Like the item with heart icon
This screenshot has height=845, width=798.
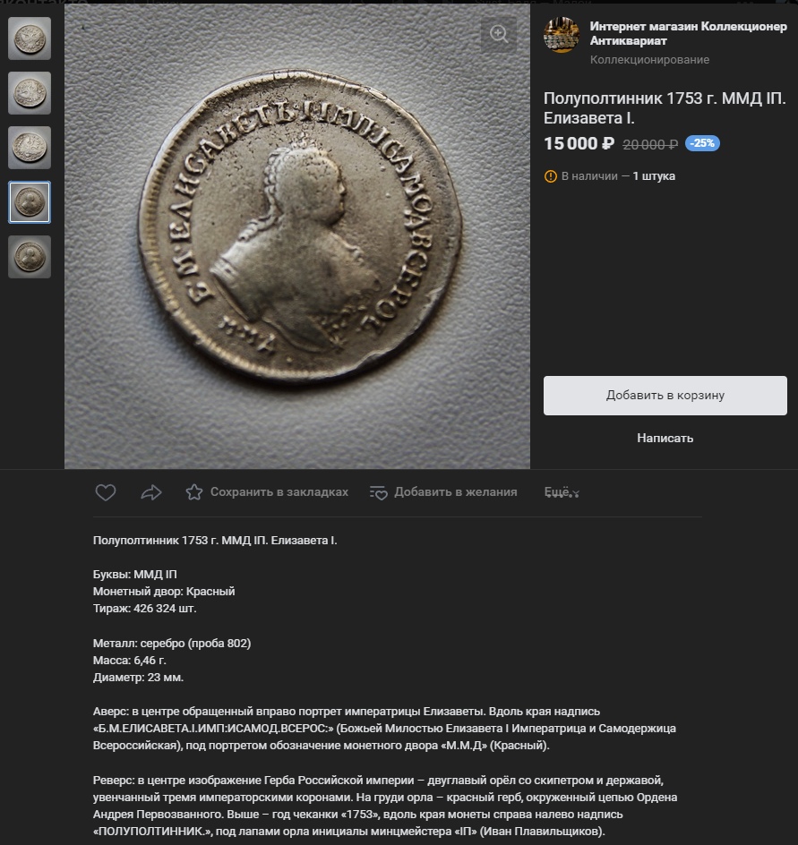point(106,492)
